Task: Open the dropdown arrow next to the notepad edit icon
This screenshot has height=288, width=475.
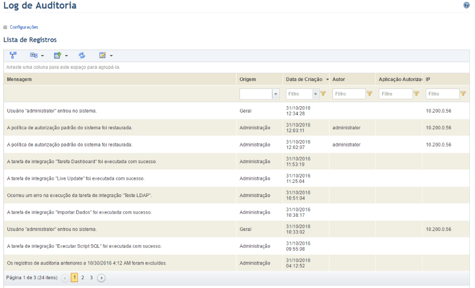Action: coord(111,56)
